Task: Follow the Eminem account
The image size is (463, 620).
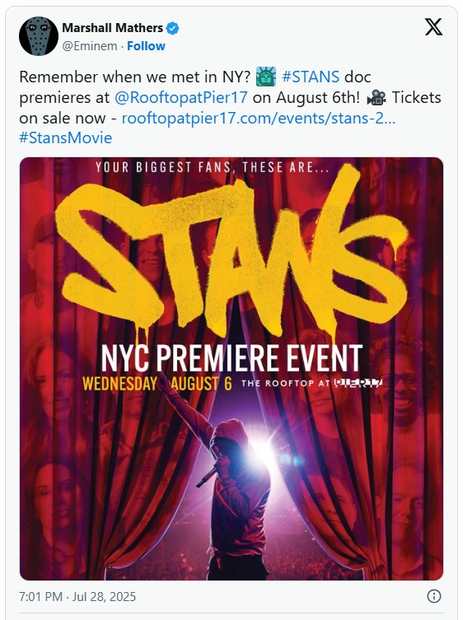Action: 146,46
